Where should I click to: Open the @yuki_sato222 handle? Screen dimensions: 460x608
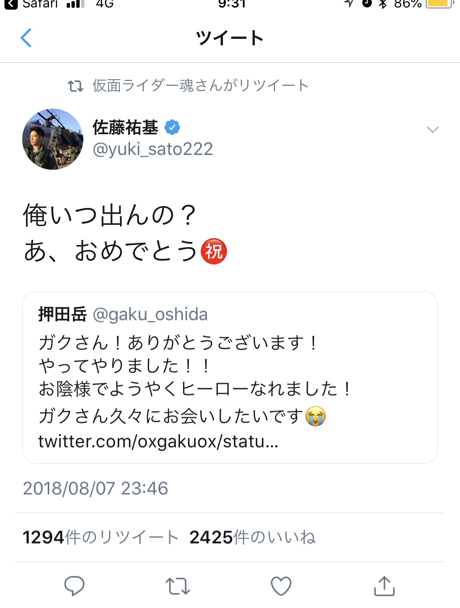tap(153, 149)
